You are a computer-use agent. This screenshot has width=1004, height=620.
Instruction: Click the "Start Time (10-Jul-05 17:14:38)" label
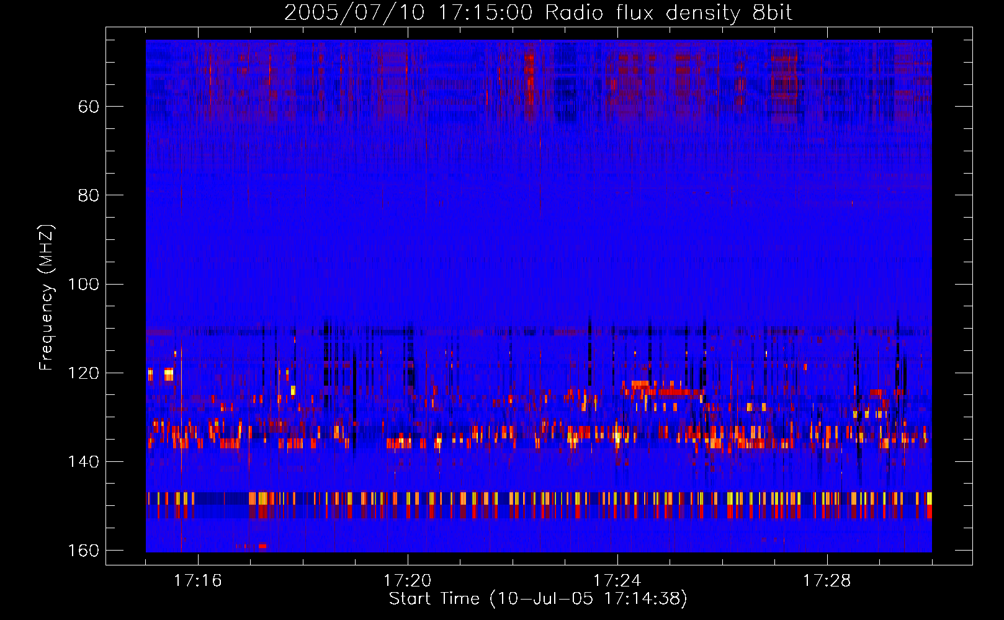coord(538,599)
